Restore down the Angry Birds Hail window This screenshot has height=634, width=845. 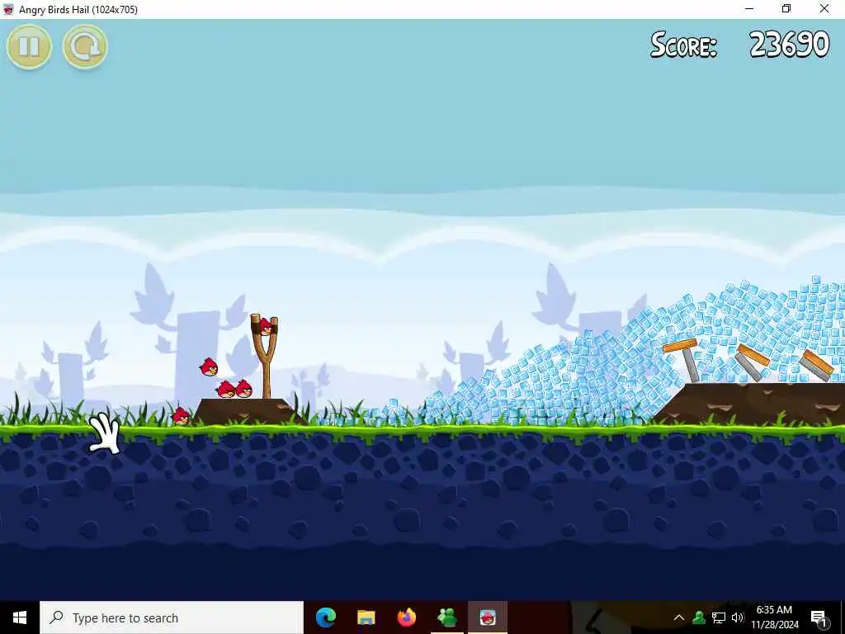[x=786, y=8]
